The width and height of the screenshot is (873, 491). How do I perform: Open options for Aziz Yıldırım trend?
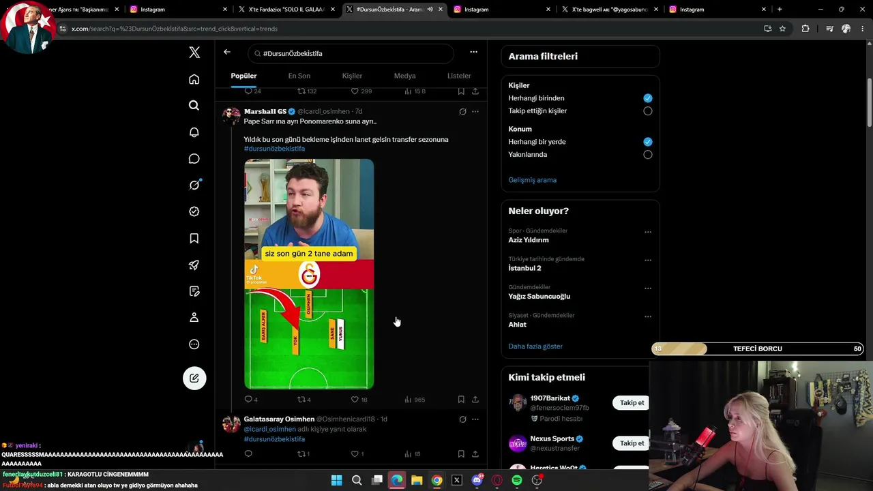click(648, 232)
